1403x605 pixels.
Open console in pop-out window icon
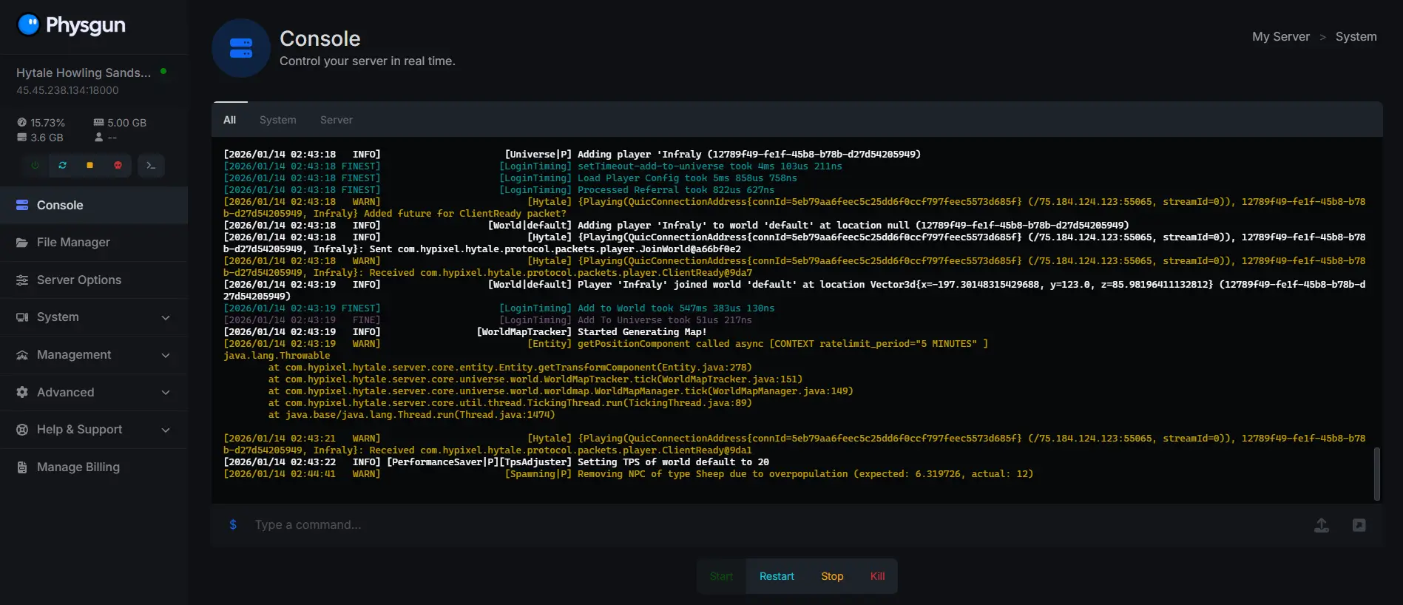[x=1359, y=525]
